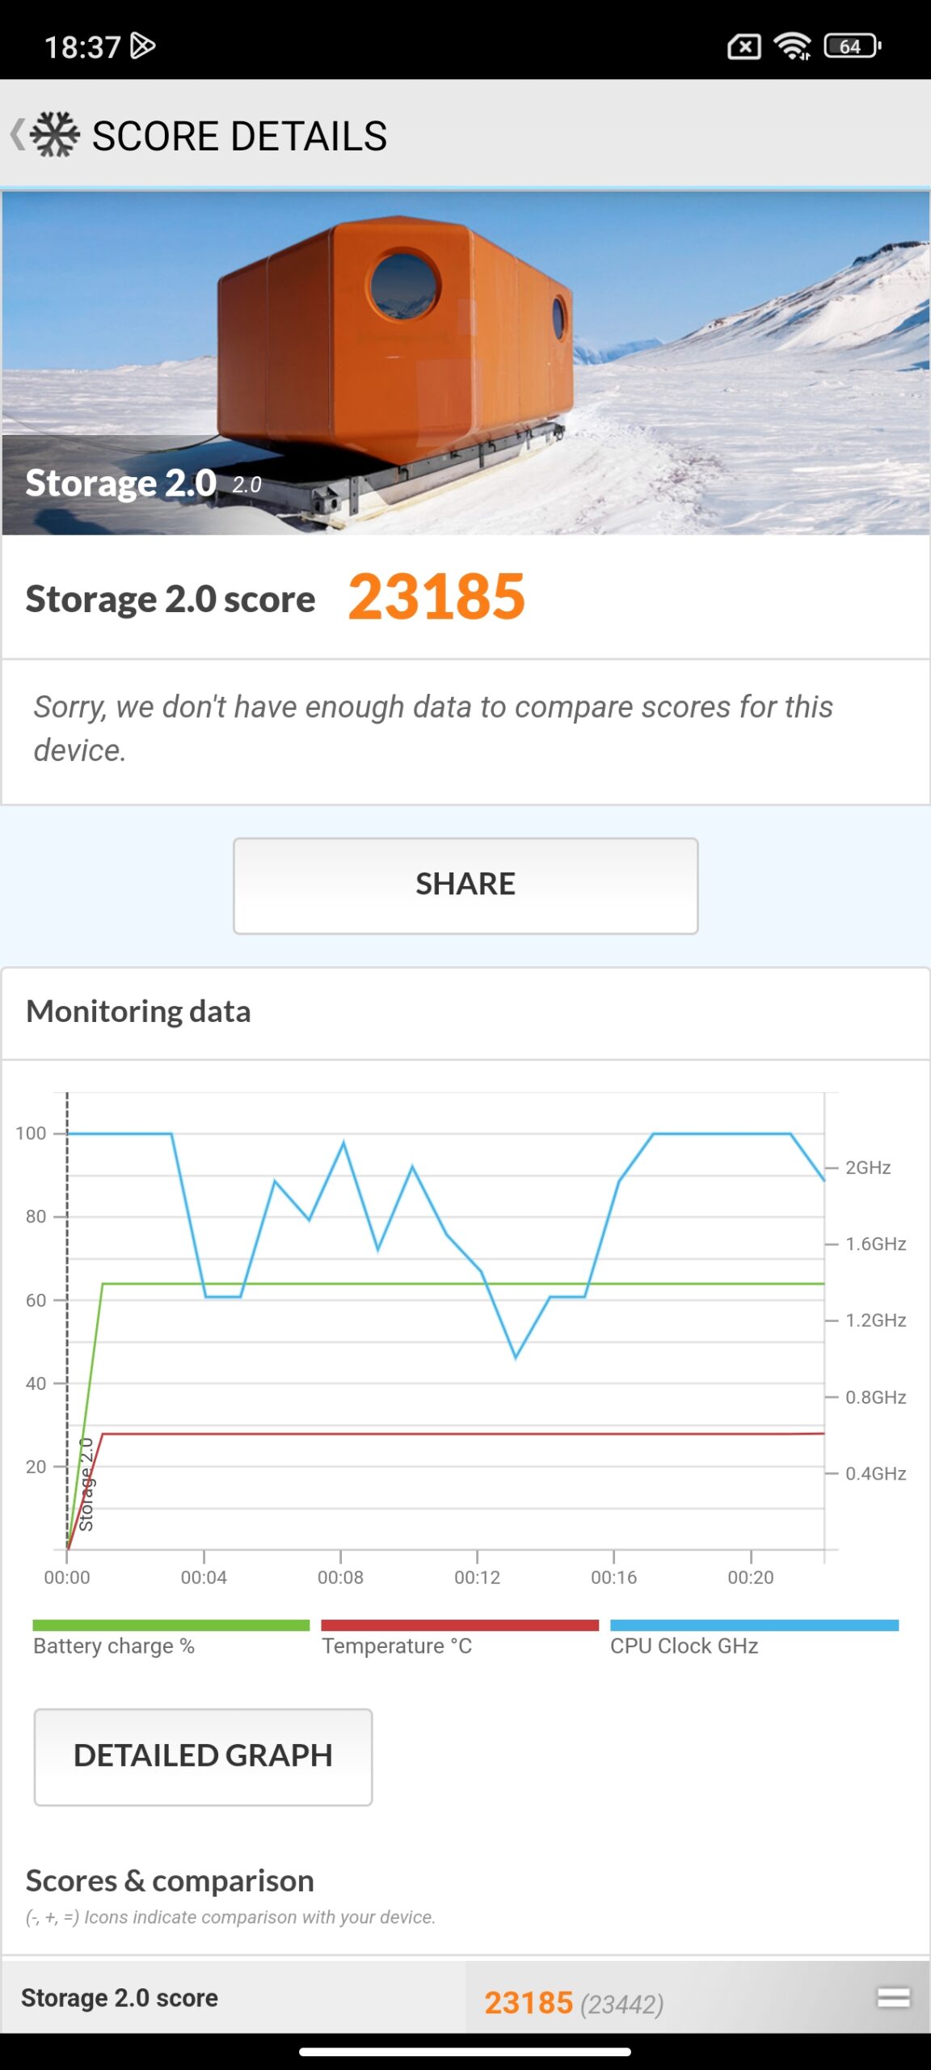Share the Storage 2.0 score
The height and width of the screenshot is (2070, 931).
pos(465,885)
